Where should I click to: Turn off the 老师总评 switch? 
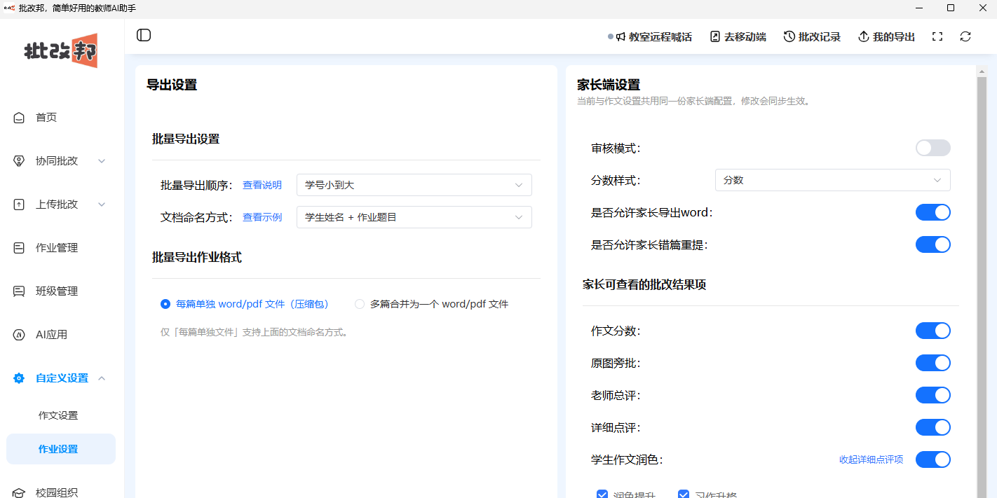click(x=933, y=395)
